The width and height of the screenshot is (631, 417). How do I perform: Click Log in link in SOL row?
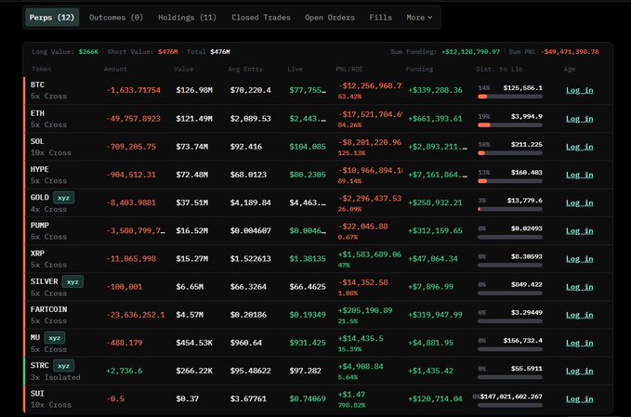coord(580,147)
